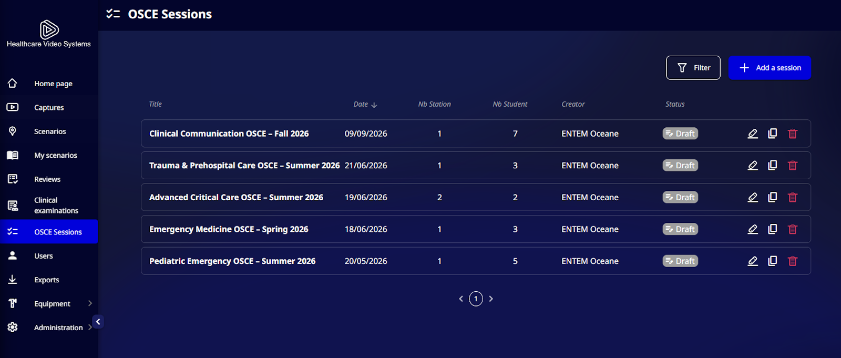Copy the Pediatric Emergency OSCE session

(773, 261)
